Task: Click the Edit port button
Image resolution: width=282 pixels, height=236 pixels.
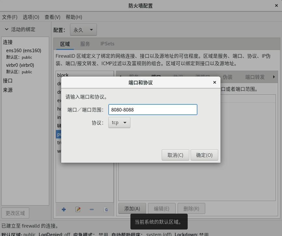Action: (162, 208)
